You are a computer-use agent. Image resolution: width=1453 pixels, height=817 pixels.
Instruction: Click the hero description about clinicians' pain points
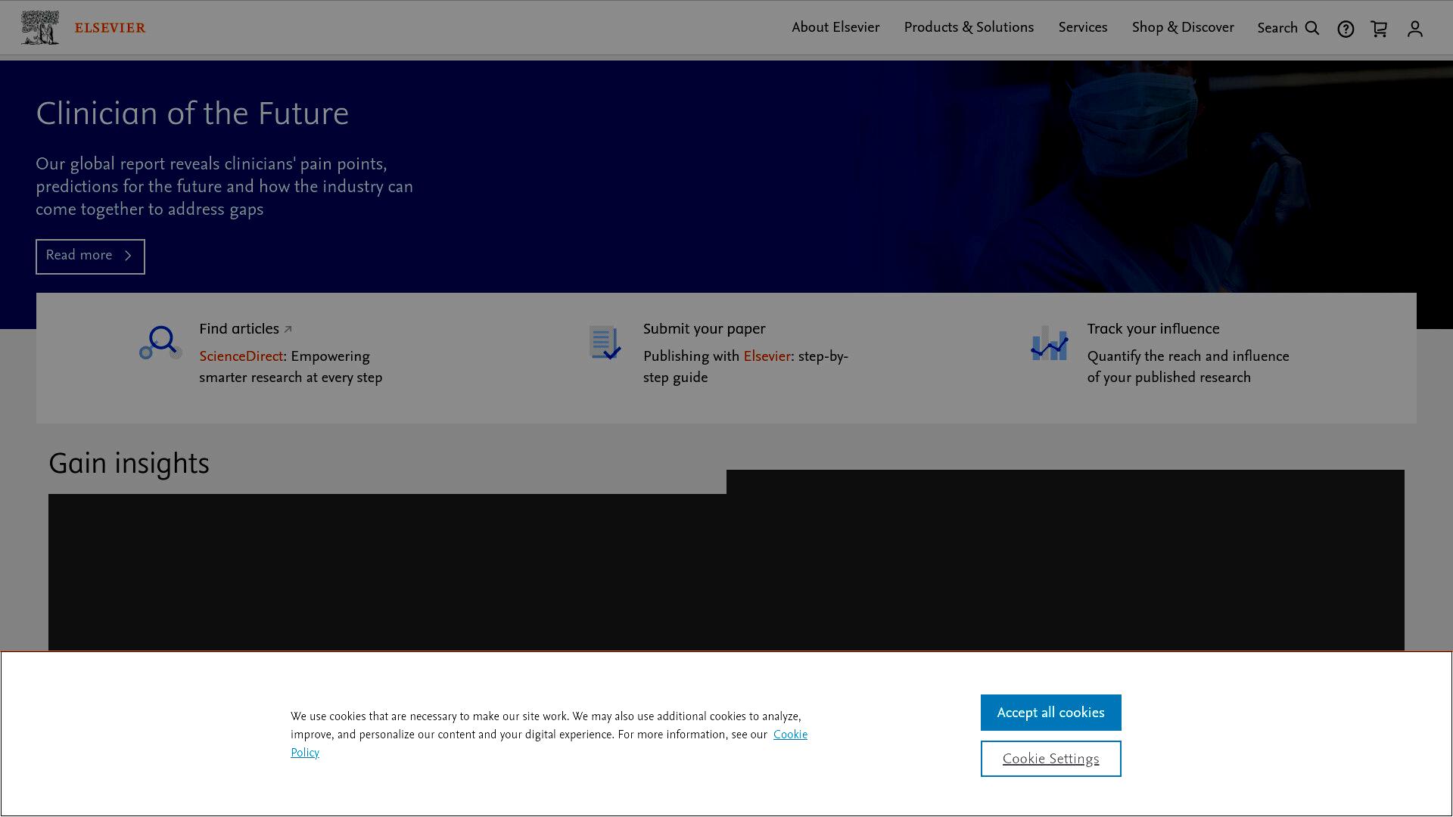[224, 187]
